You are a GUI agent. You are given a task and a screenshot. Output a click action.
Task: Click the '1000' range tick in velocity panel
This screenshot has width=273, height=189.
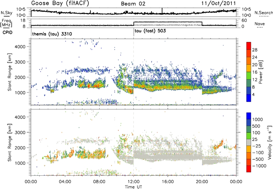coord(20,163)
